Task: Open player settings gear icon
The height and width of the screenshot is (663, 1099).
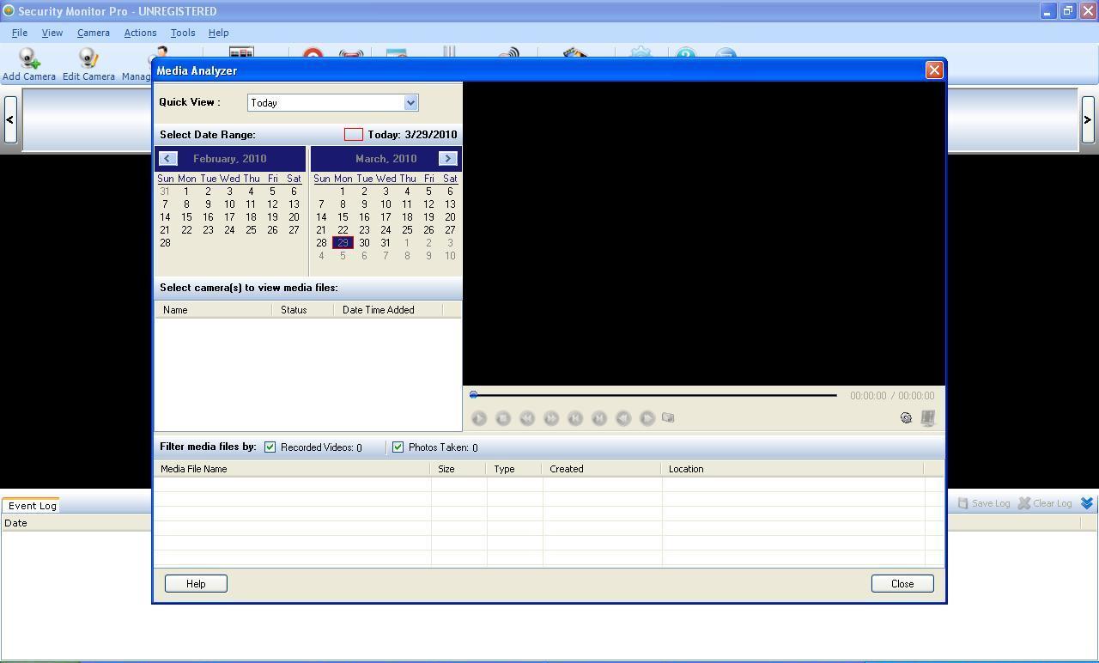Action: (906, 418)
